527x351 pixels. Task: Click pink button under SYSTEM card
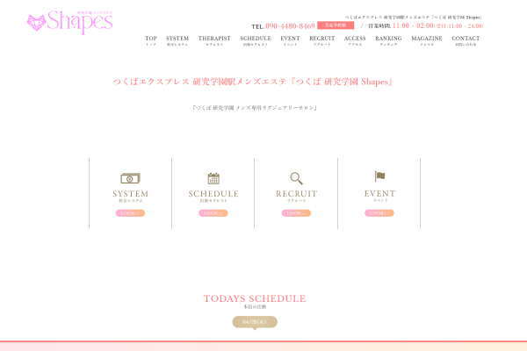pyautogui.click(x=130, y=213)
